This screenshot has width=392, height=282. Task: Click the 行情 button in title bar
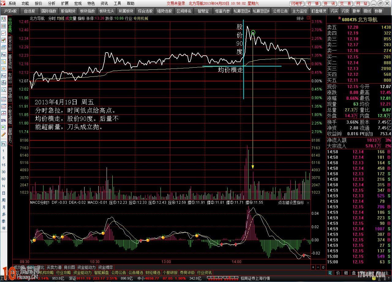click(313, 3)
